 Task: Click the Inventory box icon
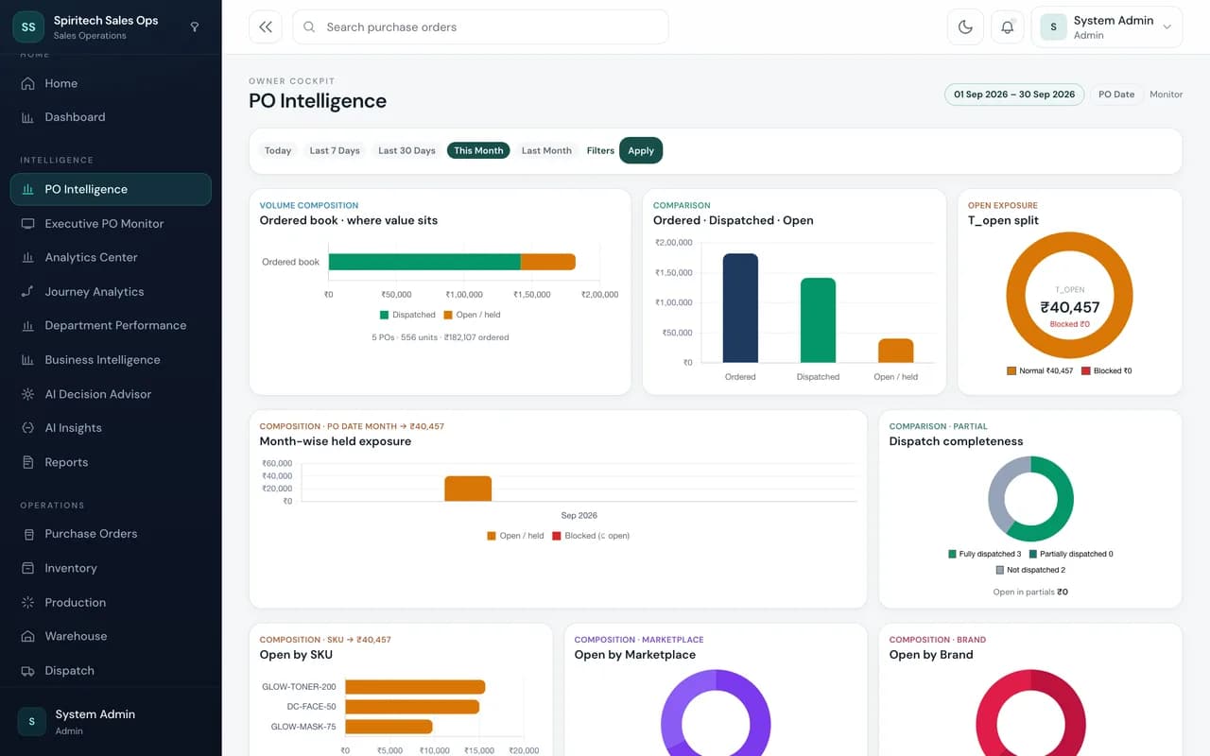[x=27, y=568]
